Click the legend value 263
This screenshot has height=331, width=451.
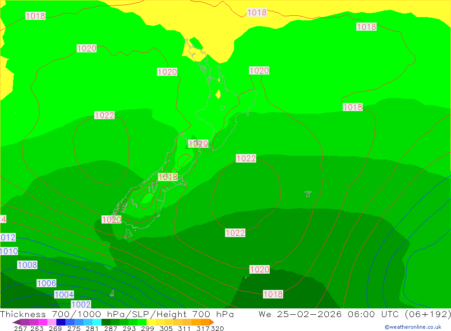point(37,328)
